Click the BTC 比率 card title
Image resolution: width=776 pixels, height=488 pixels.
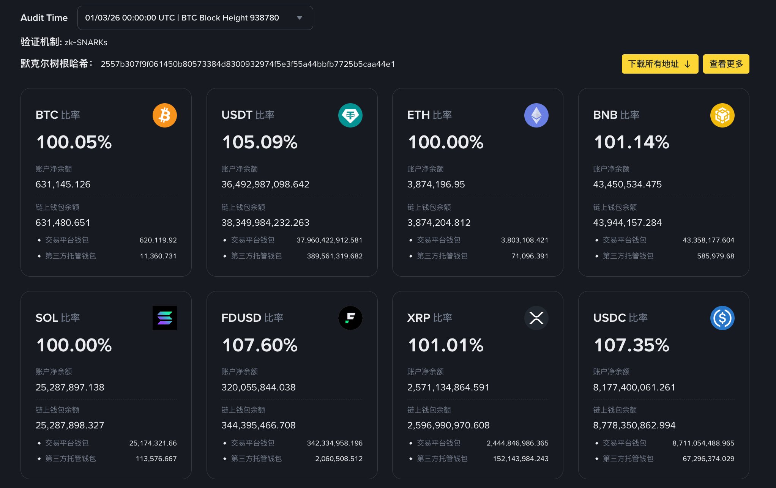[x=58, y=115]
